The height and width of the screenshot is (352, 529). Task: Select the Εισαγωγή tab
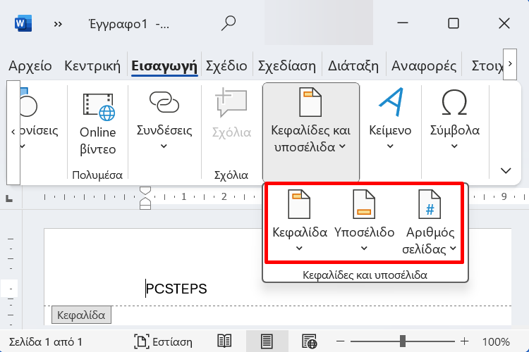164,65
